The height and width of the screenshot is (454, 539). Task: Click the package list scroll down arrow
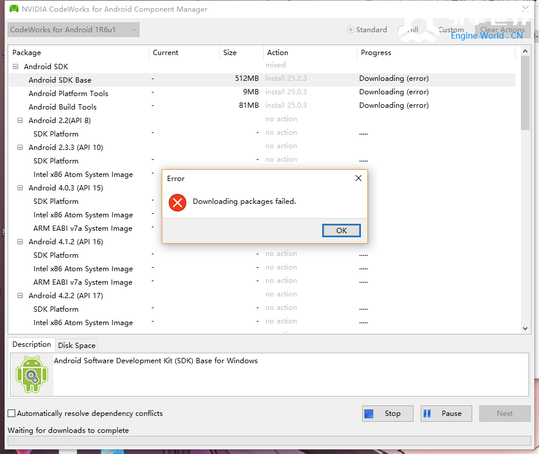[x=524, y=329]
